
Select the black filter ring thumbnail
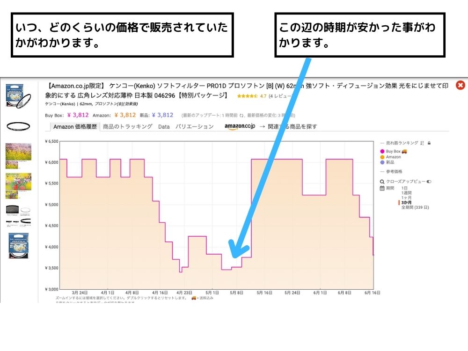(x=18, y=126)
